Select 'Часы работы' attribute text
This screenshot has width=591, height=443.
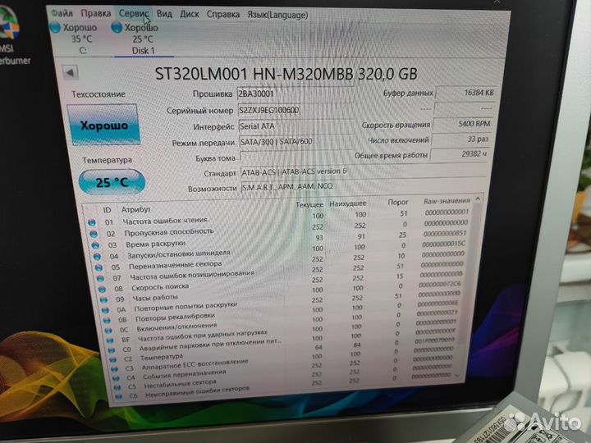click(x=155, y=298)
